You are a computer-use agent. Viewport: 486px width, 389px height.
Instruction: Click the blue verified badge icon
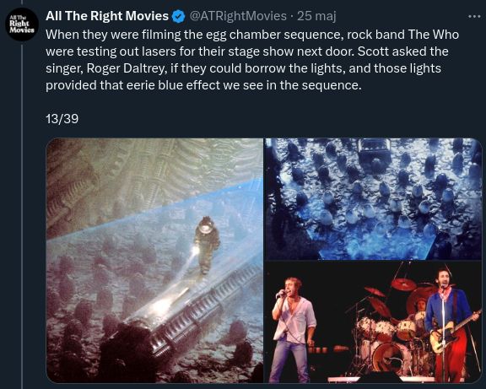coord(178,16)
